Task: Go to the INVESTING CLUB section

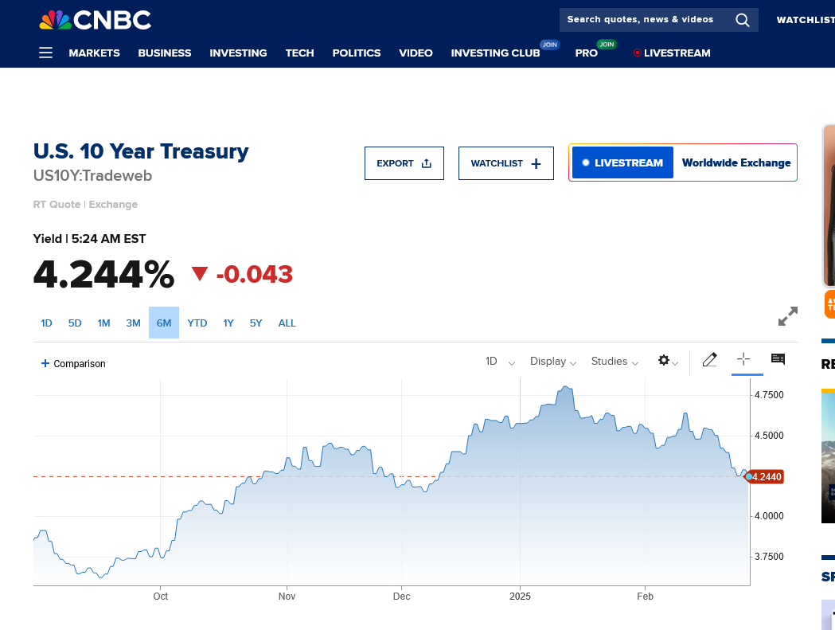Action: tap(495, 53)
